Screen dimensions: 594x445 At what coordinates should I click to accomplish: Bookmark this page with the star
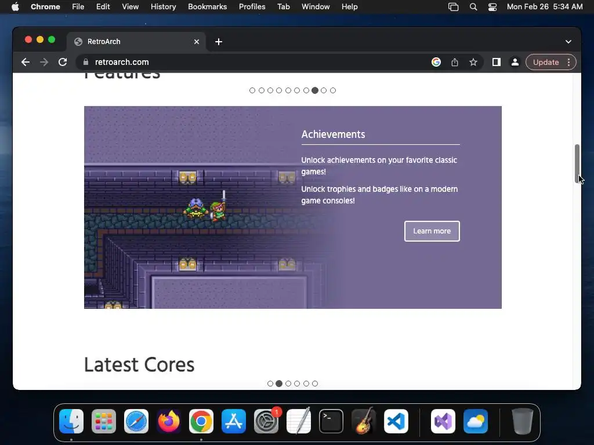pos(473,62)
